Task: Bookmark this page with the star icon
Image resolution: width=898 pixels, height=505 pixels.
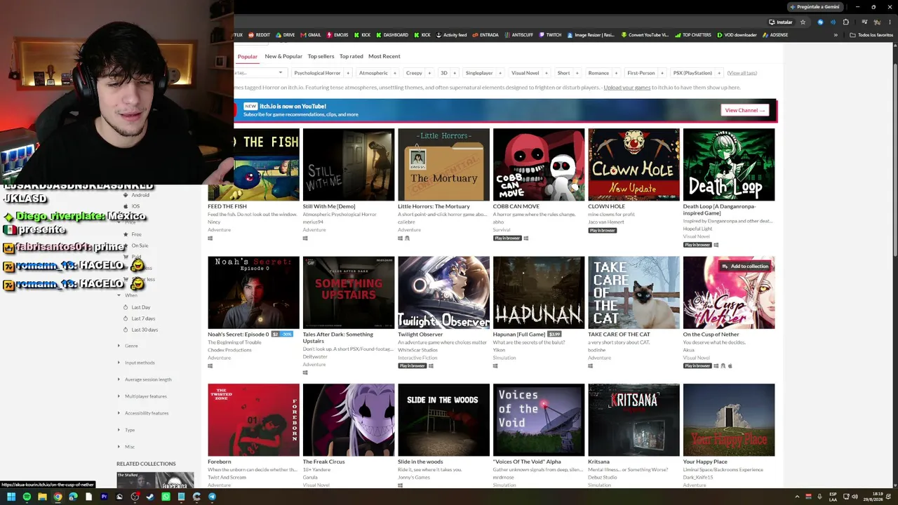Action: [x=803, y=22]
